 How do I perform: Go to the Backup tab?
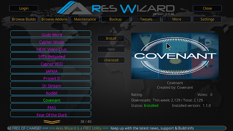(x=115, y=19)
